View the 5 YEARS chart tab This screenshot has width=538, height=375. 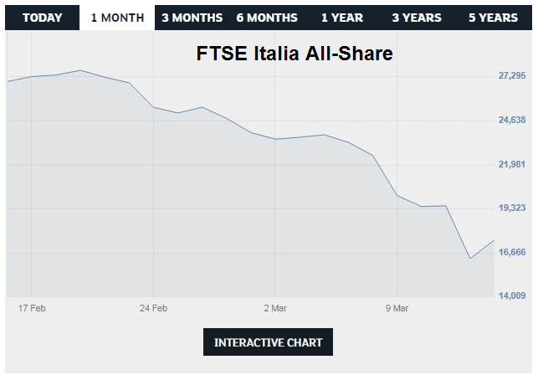493,17
